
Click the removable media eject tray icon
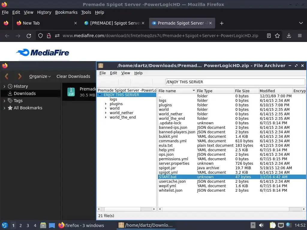point(253,225)
